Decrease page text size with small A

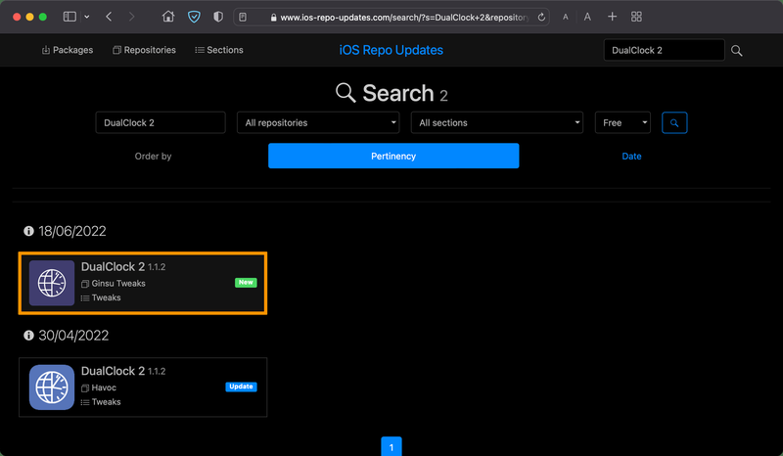pos(566,17)
